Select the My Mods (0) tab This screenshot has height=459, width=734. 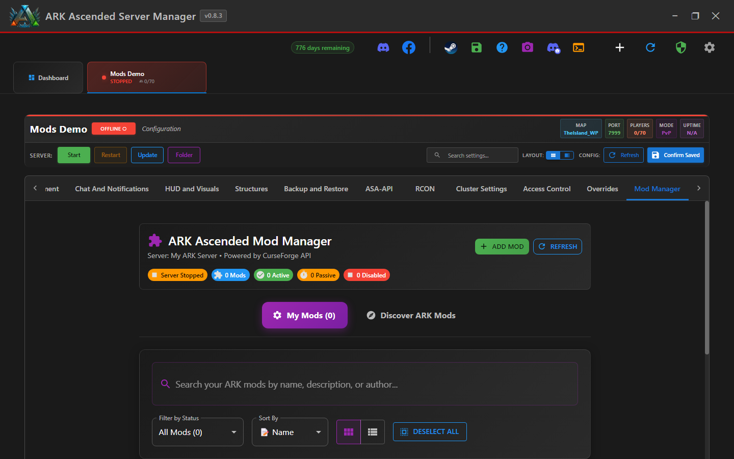(x=305, y=315)
